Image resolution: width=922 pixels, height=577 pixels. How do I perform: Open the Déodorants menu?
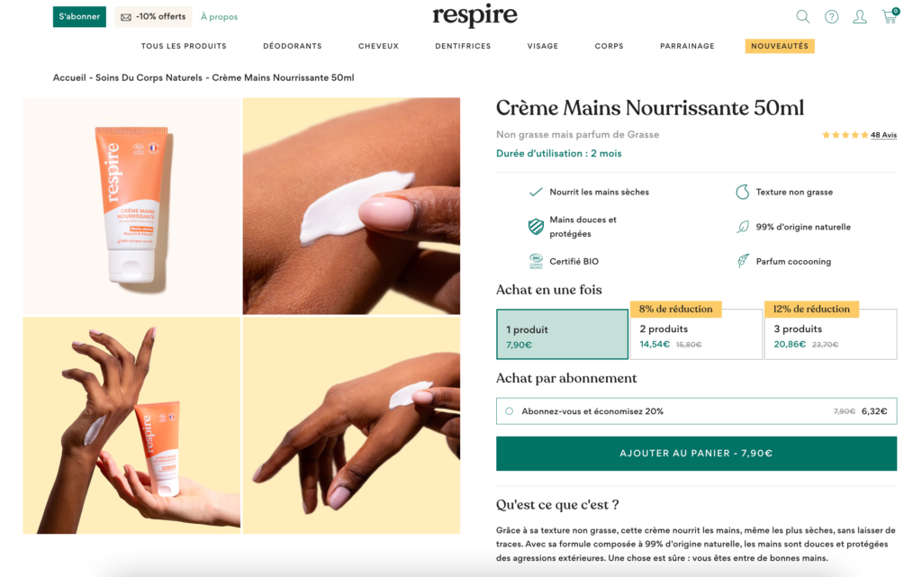point(292,46)
